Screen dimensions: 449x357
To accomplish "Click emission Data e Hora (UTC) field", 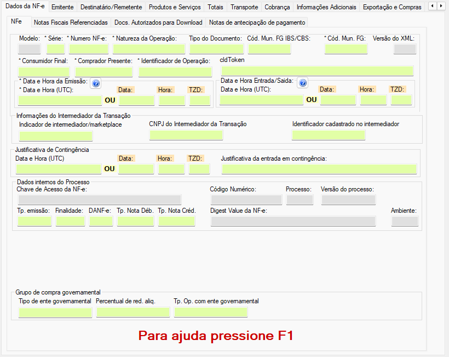I will (60, 101).
